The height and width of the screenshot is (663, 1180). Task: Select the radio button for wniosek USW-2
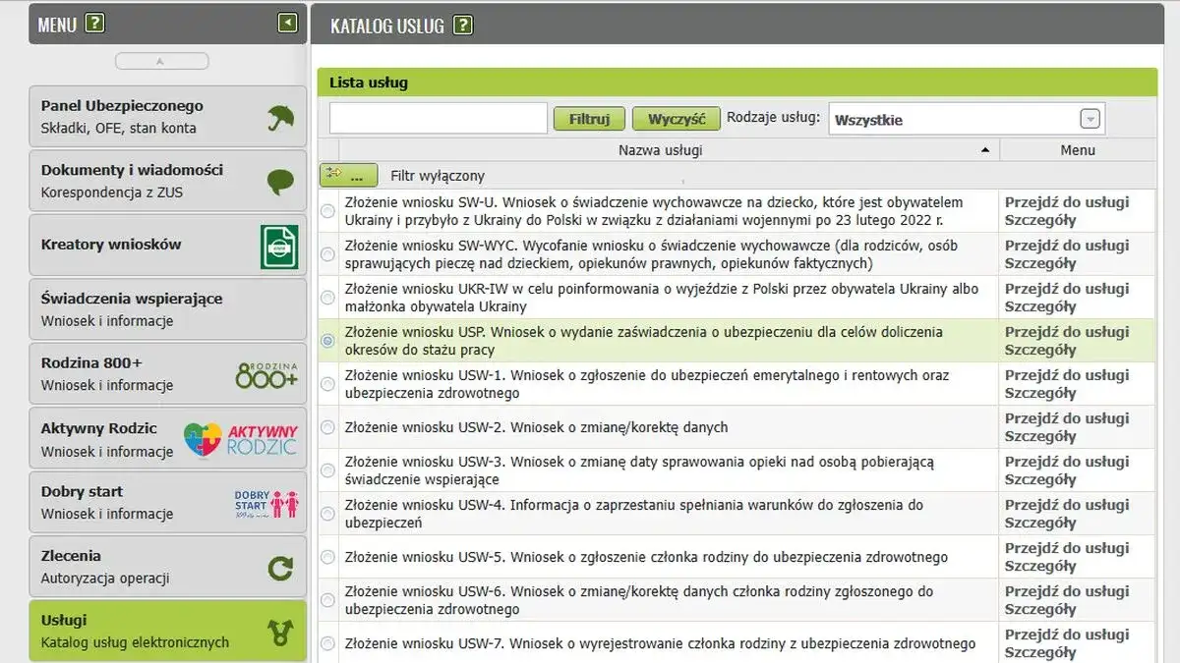(x=327, y=427)
